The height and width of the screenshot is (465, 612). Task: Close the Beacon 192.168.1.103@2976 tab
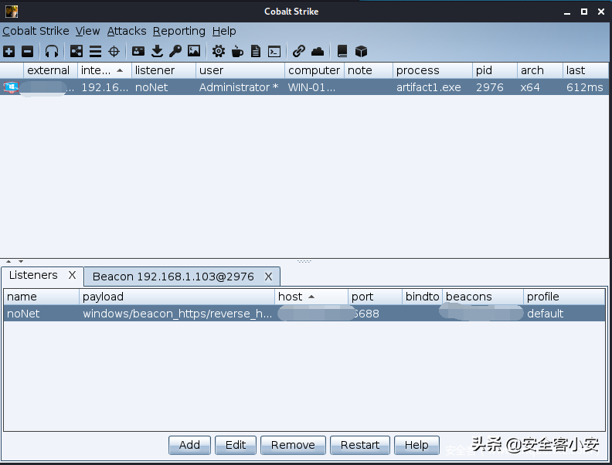coord(269,277)
